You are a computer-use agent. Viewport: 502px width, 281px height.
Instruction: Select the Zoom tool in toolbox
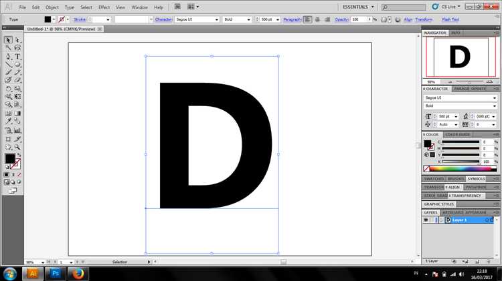[17, 148]
